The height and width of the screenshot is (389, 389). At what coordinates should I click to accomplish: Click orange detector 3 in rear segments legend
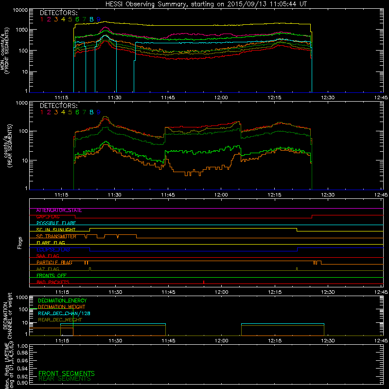click(56, 112)
